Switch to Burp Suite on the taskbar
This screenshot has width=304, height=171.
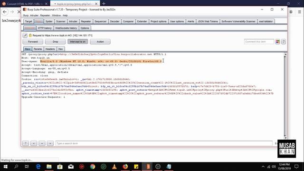148,167
